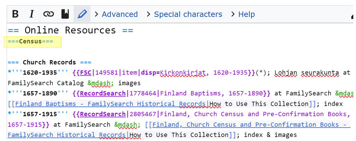Screen dimensions: 356x141
Task: Click the record ID 1778464
Action: pos(142,94)
